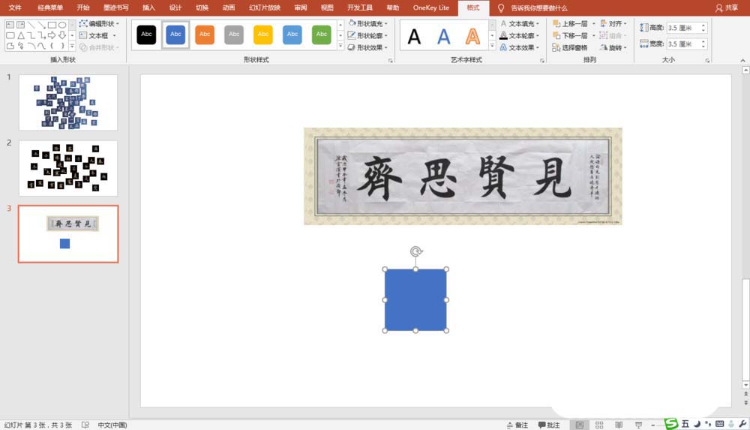Apply the black Abc shape style

146,35
